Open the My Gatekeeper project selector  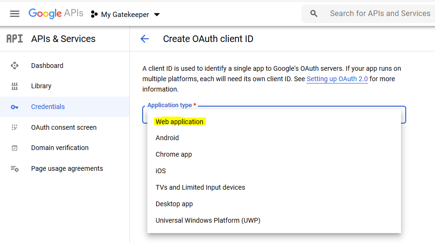(125, 15)
